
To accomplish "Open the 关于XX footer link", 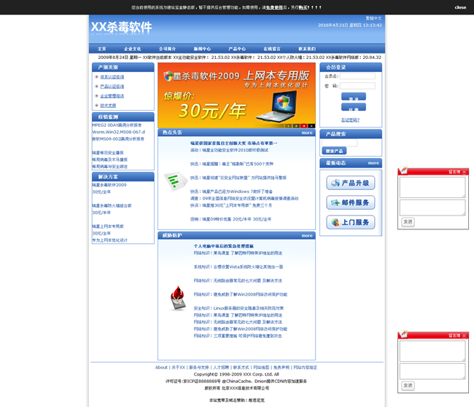I will [x=179, y=368].
